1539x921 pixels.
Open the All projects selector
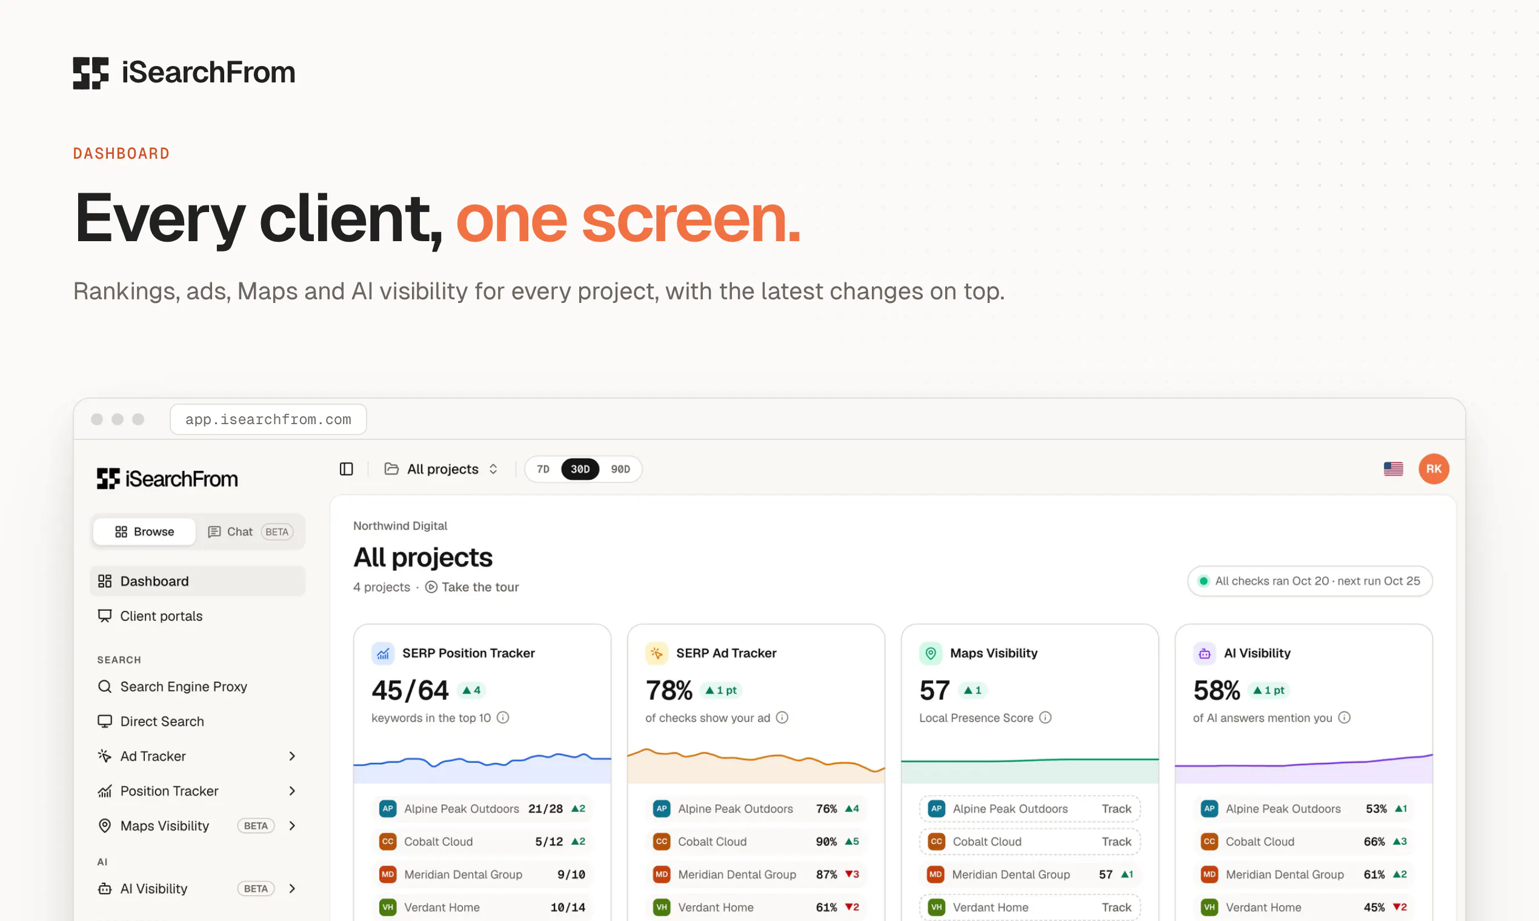click(x=441, y=469)
